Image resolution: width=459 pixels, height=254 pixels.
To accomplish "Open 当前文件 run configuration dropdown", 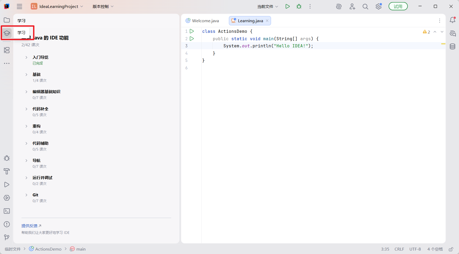I will (268, 6).
